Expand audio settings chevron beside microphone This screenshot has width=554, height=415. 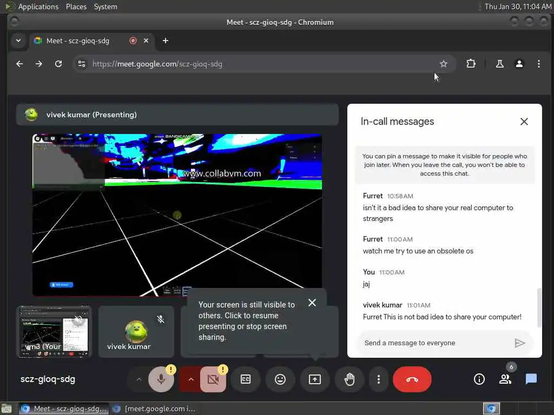tap(139, 379)
